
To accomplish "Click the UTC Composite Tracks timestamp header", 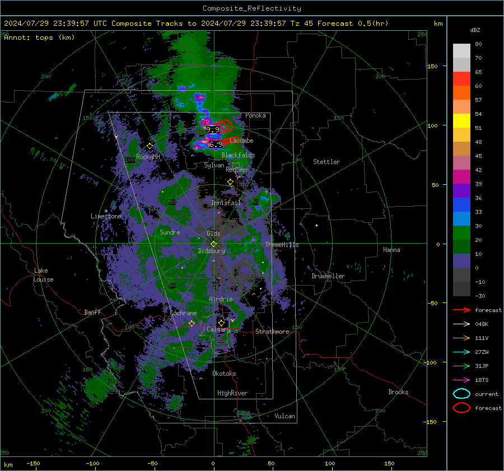I will tap(196, 24).
